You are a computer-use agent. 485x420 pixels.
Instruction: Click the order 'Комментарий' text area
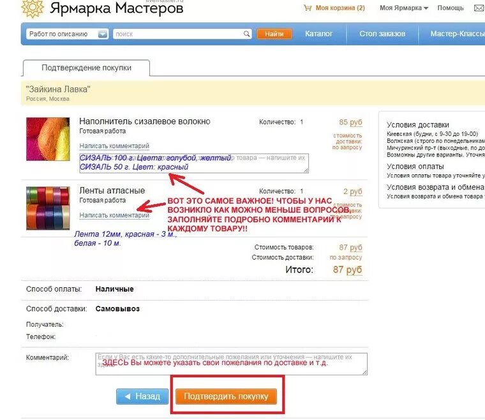(232, 364)
